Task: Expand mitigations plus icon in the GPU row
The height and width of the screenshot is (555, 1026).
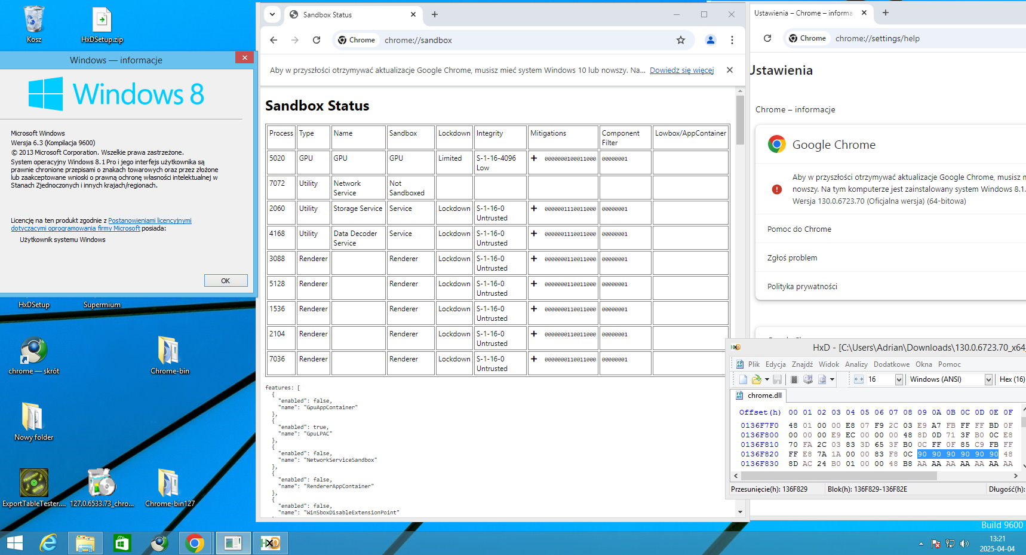Action: (x=534, y=158)
